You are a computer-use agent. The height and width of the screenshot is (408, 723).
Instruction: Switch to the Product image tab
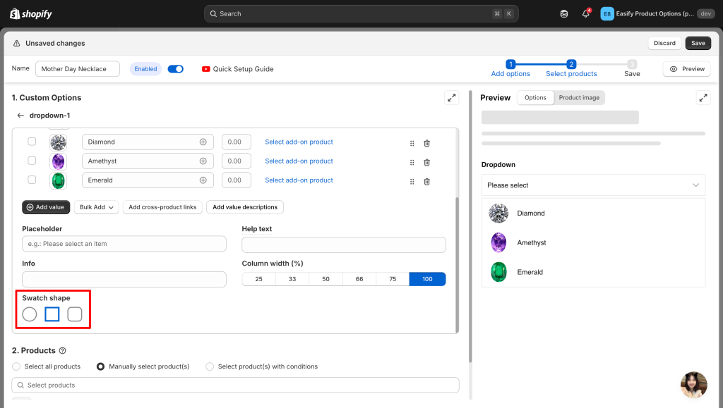pyautogui.click(x=579, y=98)
